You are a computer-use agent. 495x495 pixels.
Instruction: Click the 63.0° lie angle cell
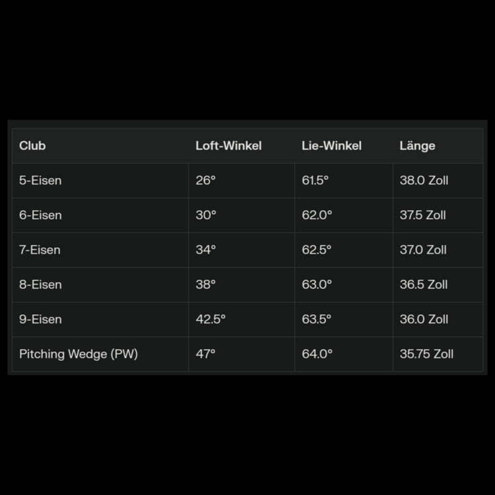coord(317,284)
